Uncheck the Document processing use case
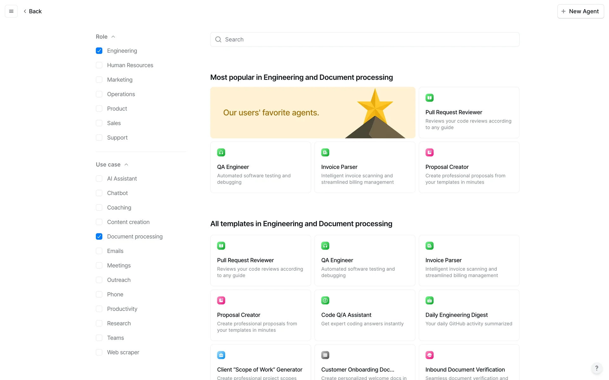Viewport: 609px width, 380px height. (x=99, y=237)
